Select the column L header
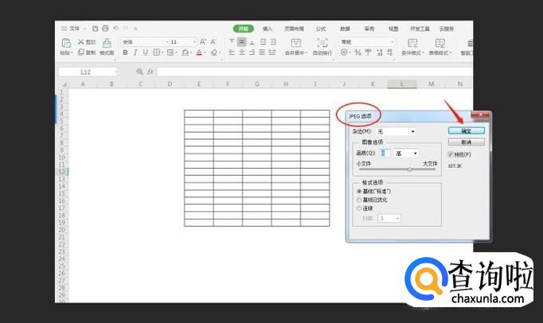This screenshot has height=323, width=543. point(402,84)
